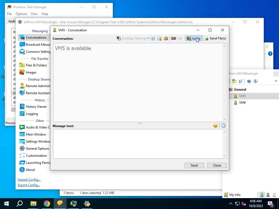Click notebook history icon in LAN Messenger toolbar

pyautogui.click(x=241, y=81)
